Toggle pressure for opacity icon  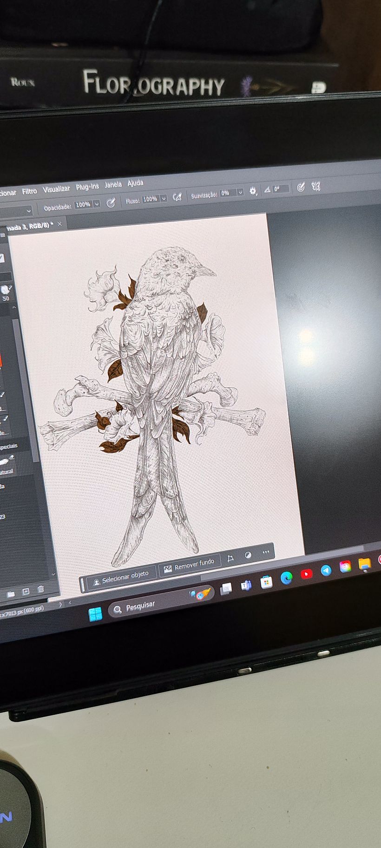click(111, 203)
